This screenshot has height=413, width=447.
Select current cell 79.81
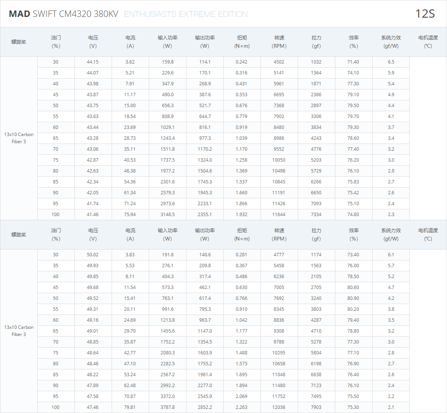tap(130, 407)
